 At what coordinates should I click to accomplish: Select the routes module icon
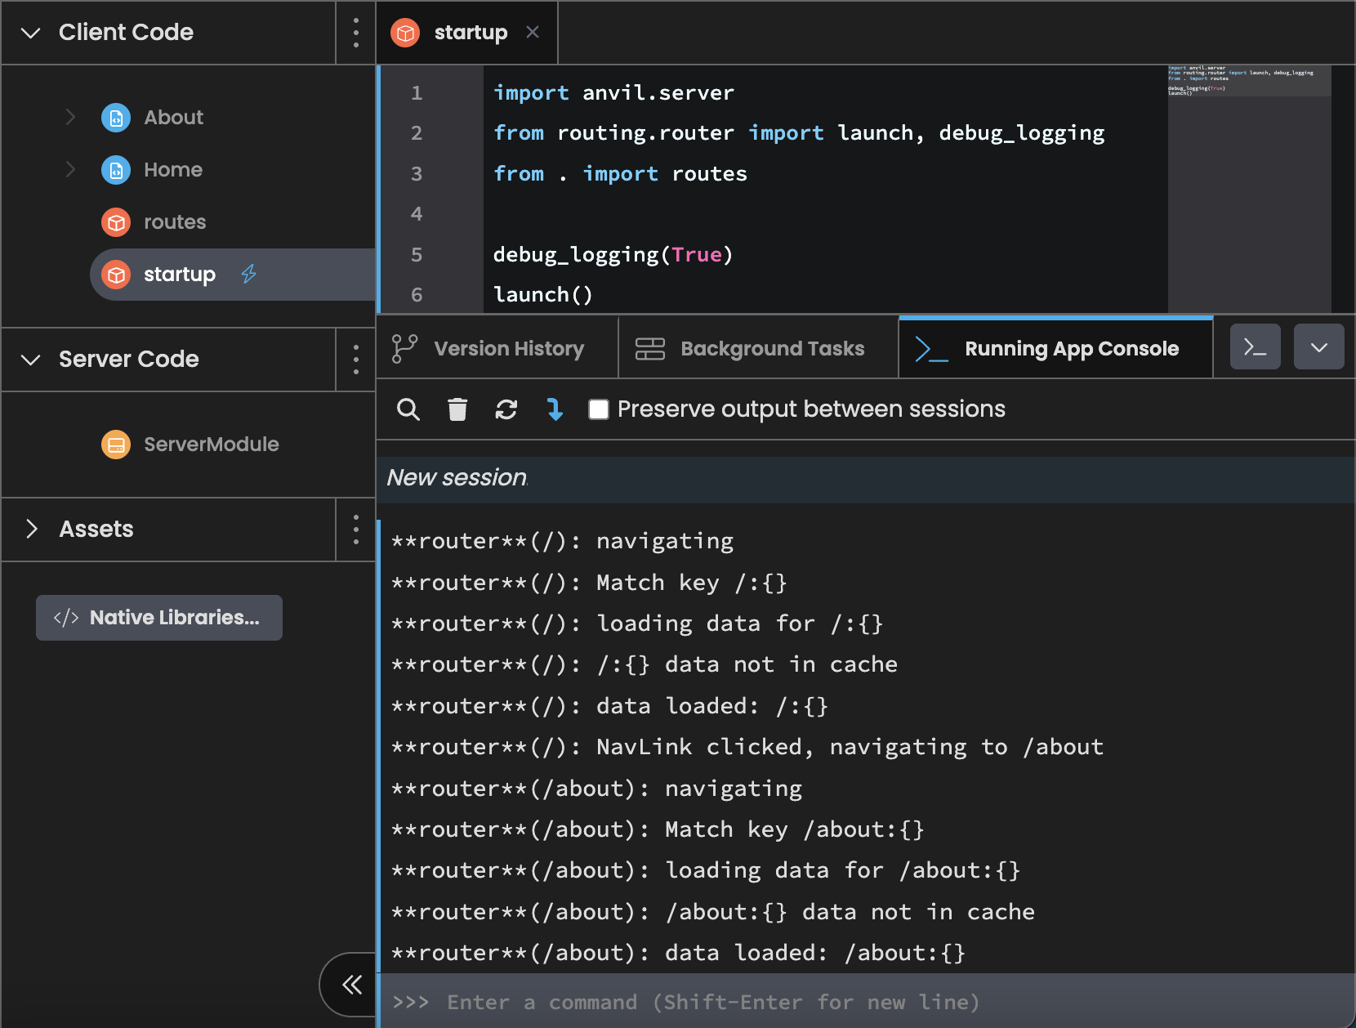tap(116, 221)
